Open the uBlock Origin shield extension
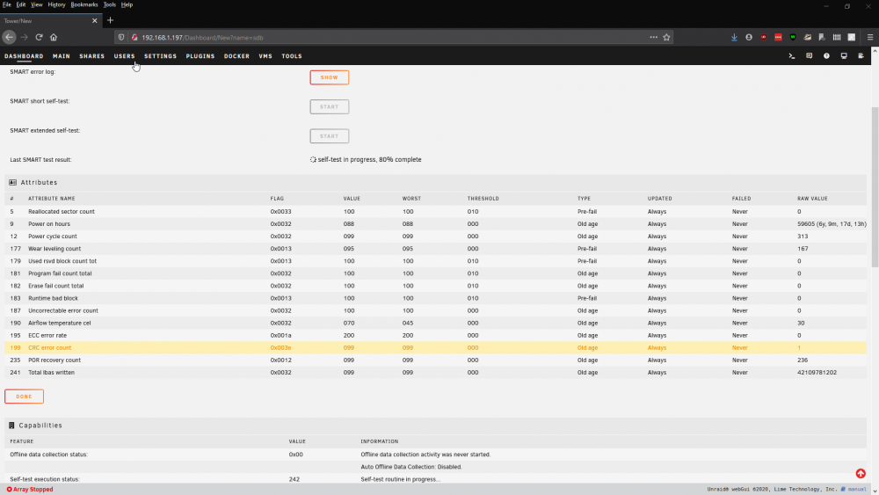This screenshot has height=495, width=879. (x=764, y=38)
